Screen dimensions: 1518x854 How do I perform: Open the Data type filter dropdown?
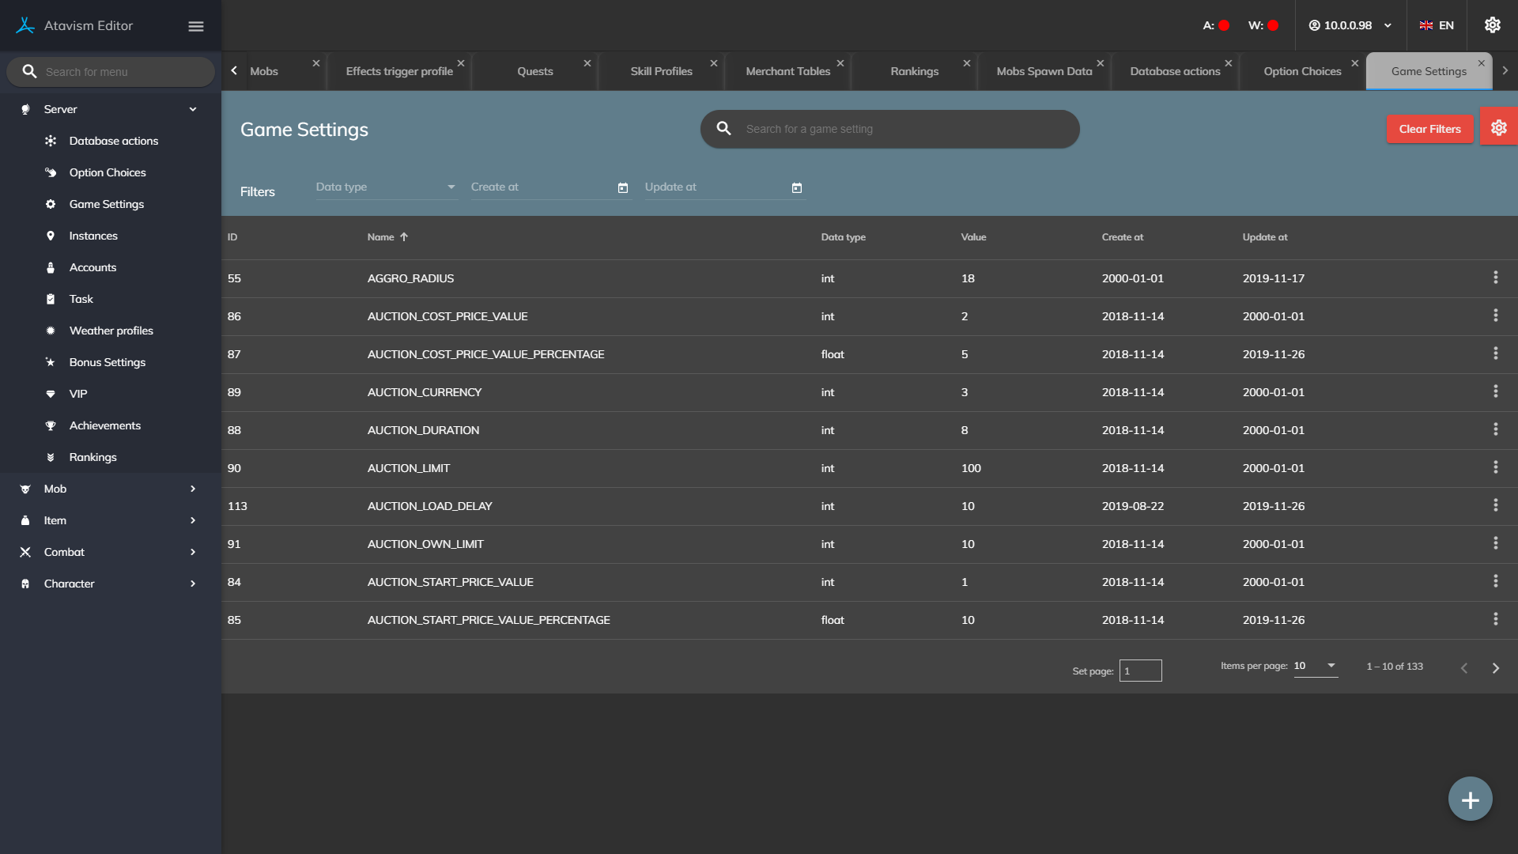point(386,187)
